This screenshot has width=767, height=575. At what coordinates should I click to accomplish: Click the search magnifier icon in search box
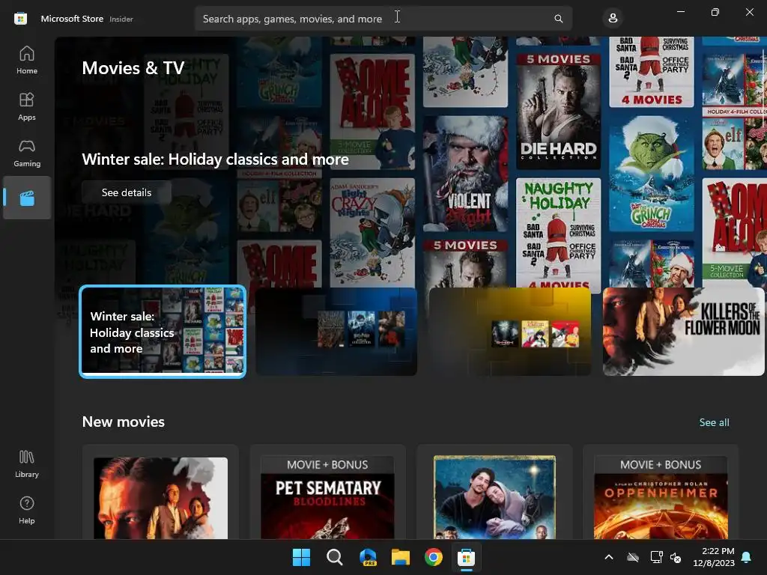click(x=559, y=19)
